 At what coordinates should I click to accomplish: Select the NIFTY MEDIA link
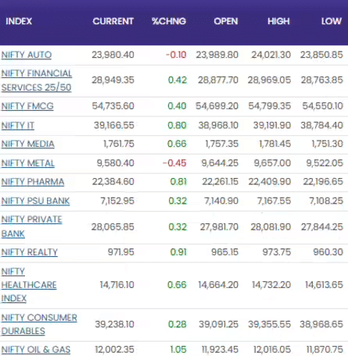[x=28, y=144]
